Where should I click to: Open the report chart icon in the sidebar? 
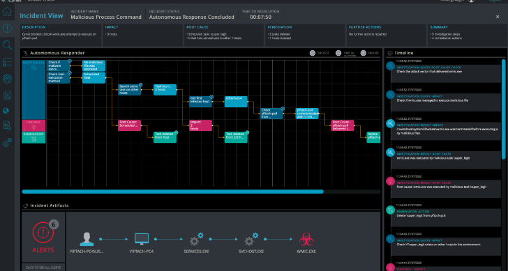[7, 95]
